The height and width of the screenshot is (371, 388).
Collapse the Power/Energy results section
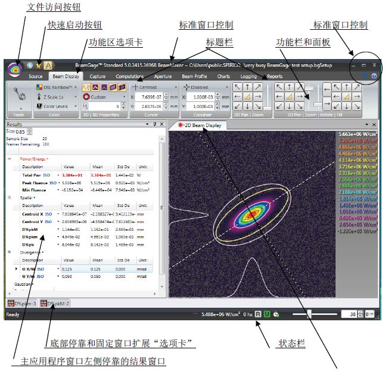click(x=9, y=159)
